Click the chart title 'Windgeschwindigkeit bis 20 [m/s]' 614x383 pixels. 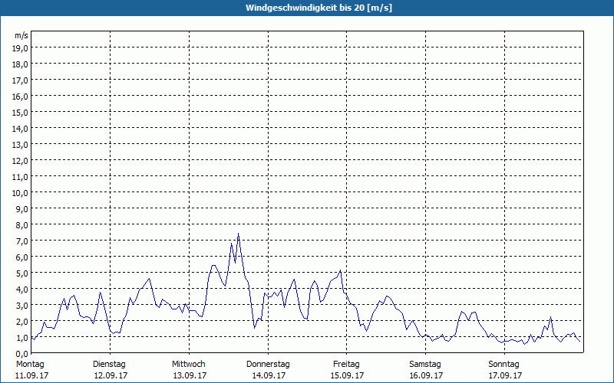pyautogui.click(x=307, y=8)
